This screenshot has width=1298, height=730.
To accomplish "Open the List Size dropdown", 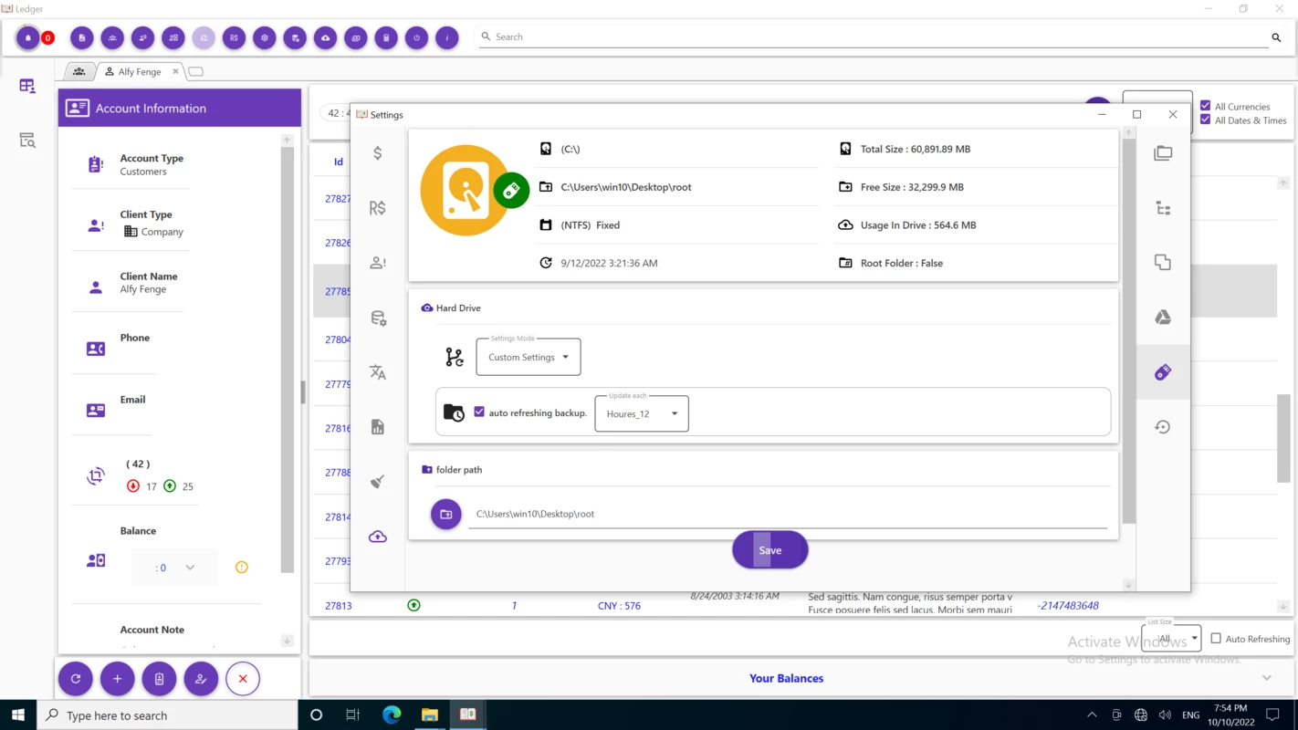I will (x=1171, y=638).
